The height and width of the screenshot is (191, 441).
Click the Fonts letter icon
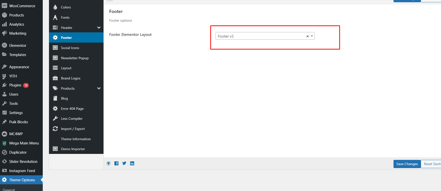[55, 17]
